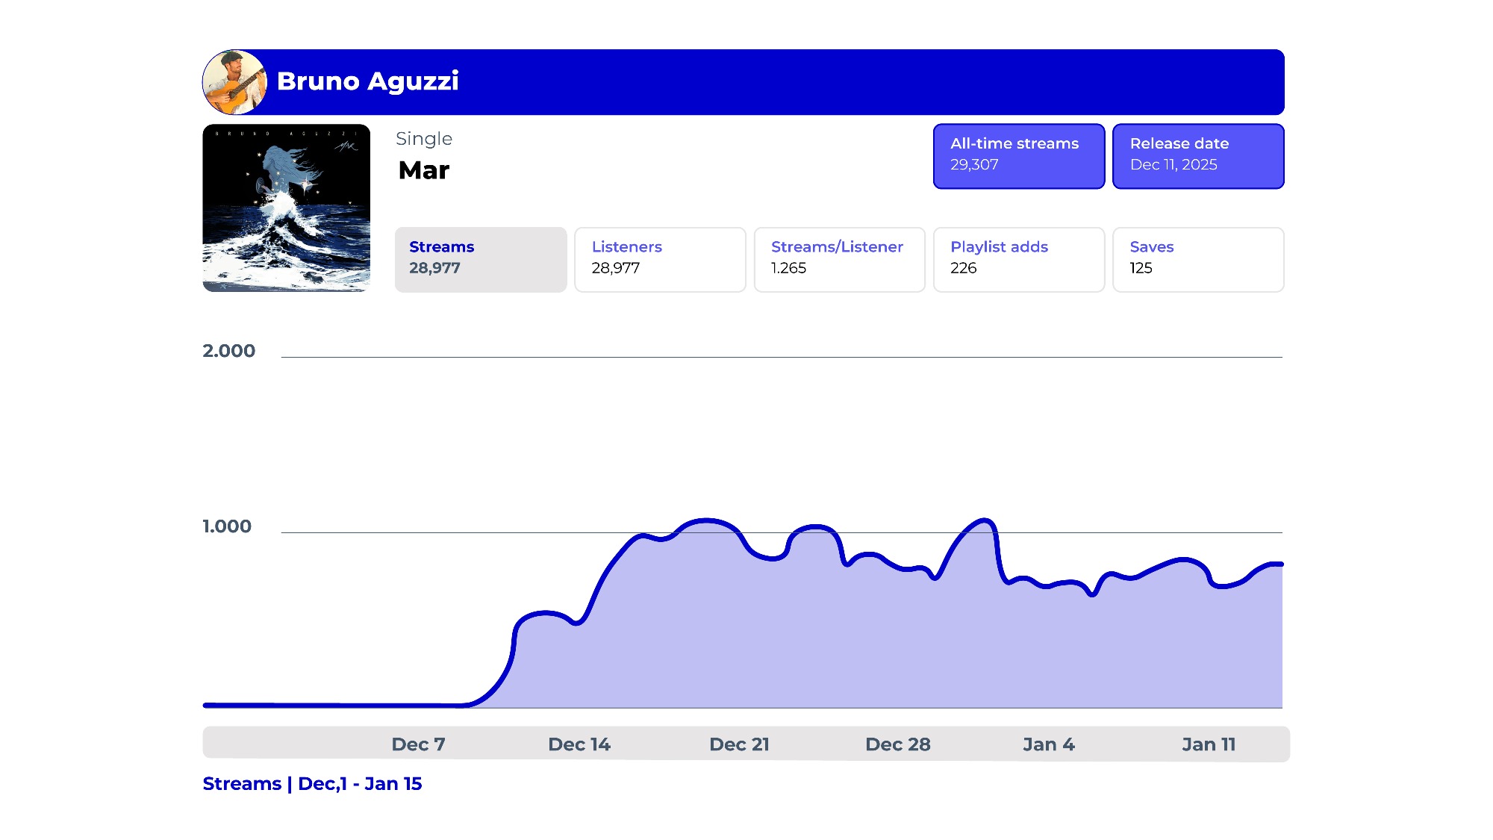This screenshot has height=840, width=1493.
Task: Select the Dec 21 date marker
Action: pos(739,744)
